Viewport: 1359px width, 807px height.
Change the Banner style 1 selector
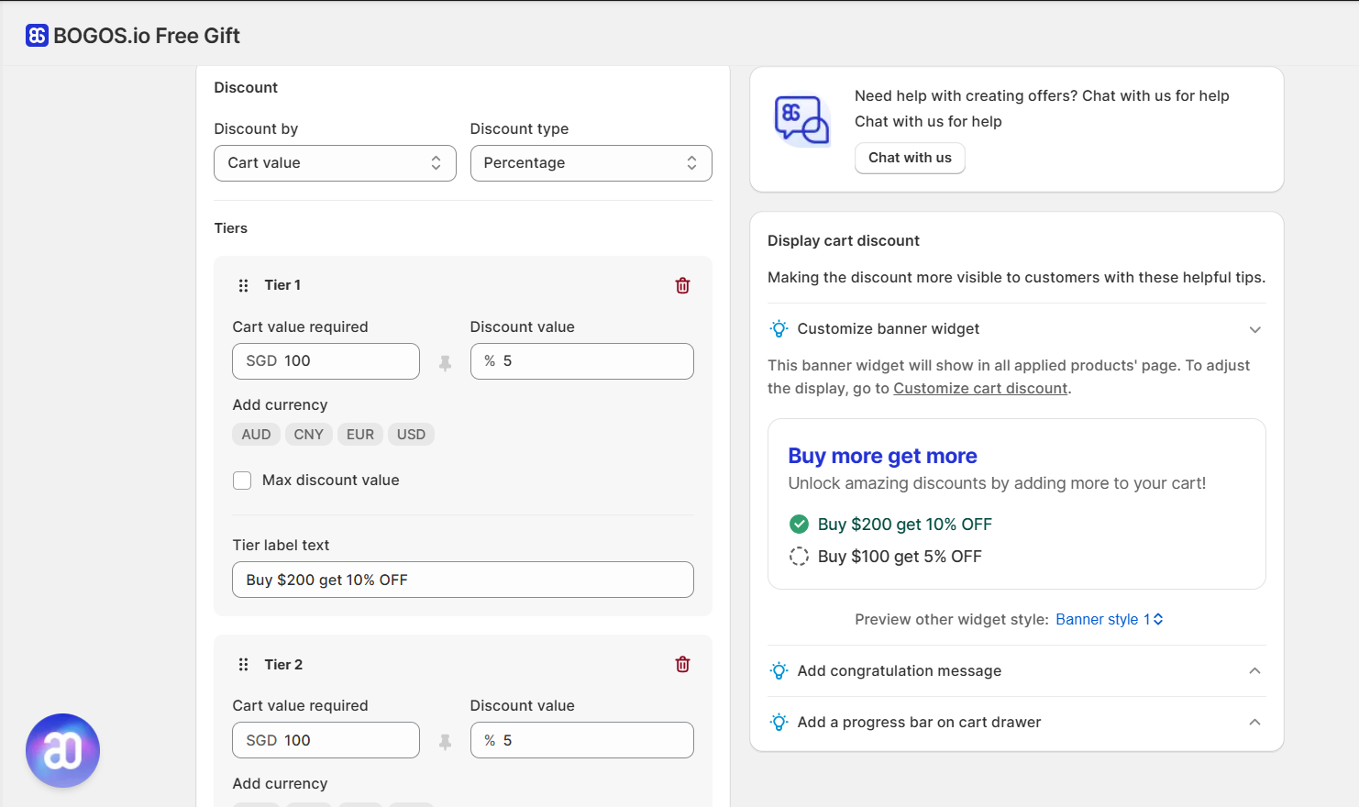click(x=1109, y=620)
